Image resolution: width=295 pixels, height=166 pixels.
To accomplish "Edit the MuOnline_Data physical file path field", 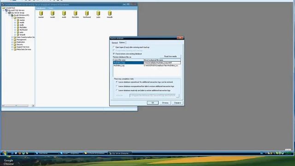I will (162, 63).
